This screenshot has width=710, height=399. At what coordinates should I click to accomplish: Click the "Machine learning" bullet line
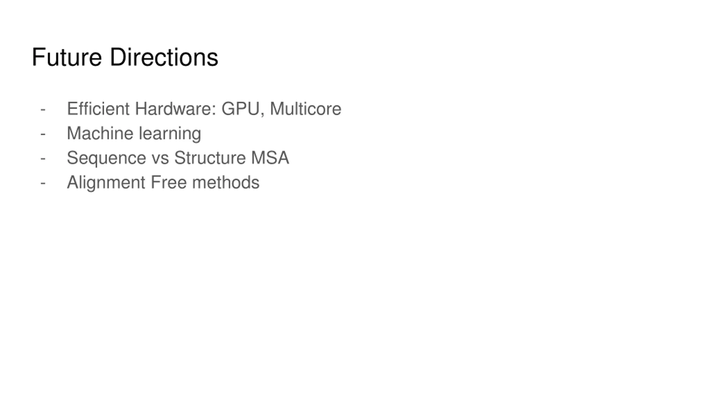134,134
